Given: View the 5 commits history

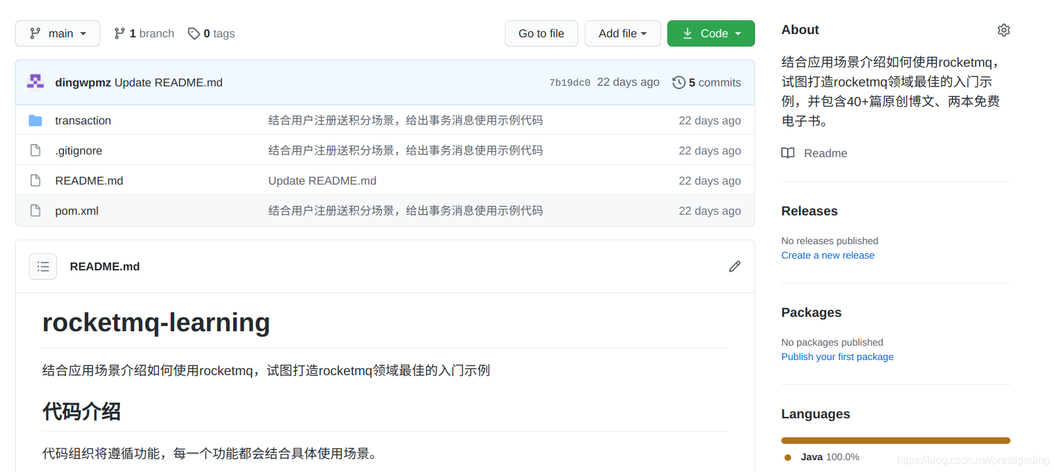Looking at the screenshot, I should pyautogui.click(x=707, y=82).
